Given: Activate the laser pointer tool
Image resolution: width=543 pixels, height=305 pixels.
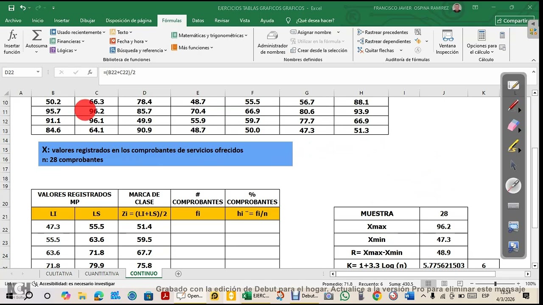Looking at the screenshot, I should pos(513,186).
